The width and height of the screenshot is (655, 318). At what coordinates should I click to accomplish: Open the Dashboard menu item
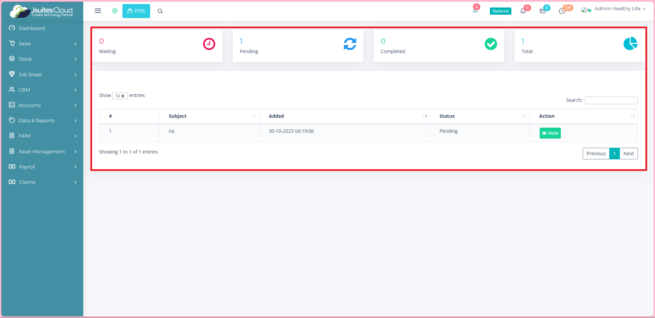32,28
